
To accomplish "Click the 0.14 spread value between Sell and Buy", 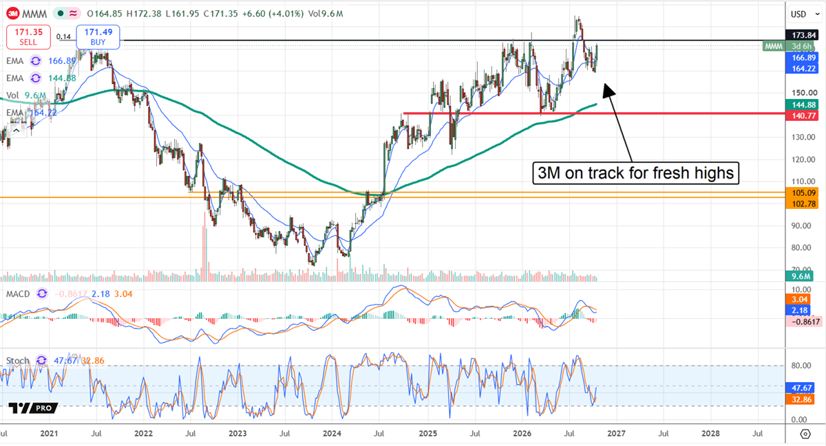I will [63, 36].
